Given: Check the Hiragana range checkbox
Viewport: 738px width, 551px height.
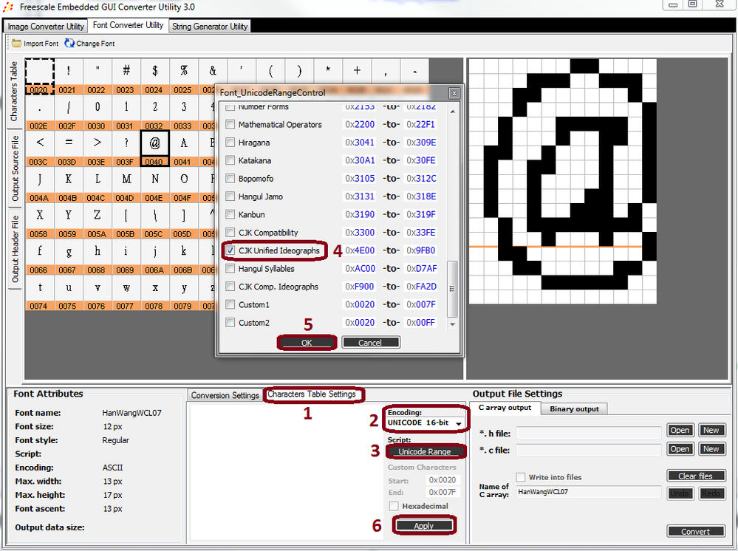Looking at the screenshot, I should pyautogui.click(x=230, y=143).
